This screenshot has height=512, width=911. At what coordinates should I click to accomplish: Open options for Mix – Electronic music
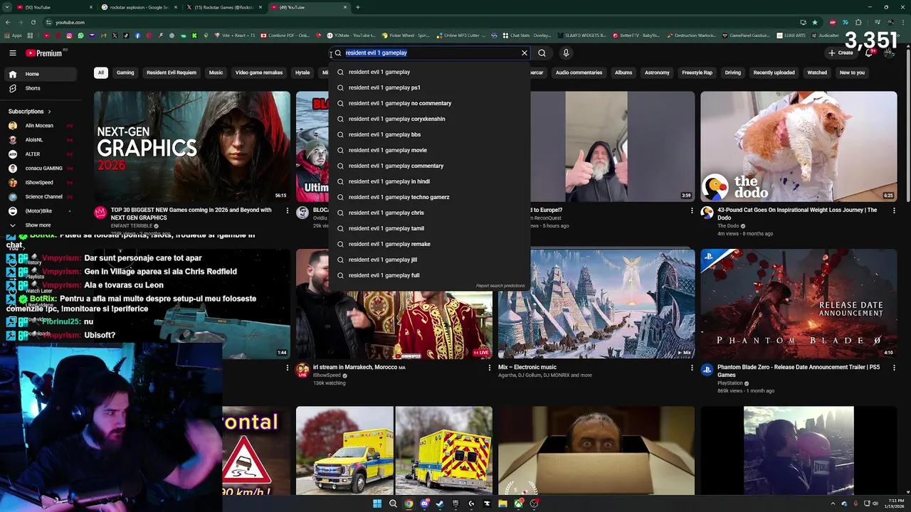pos(692,368)
